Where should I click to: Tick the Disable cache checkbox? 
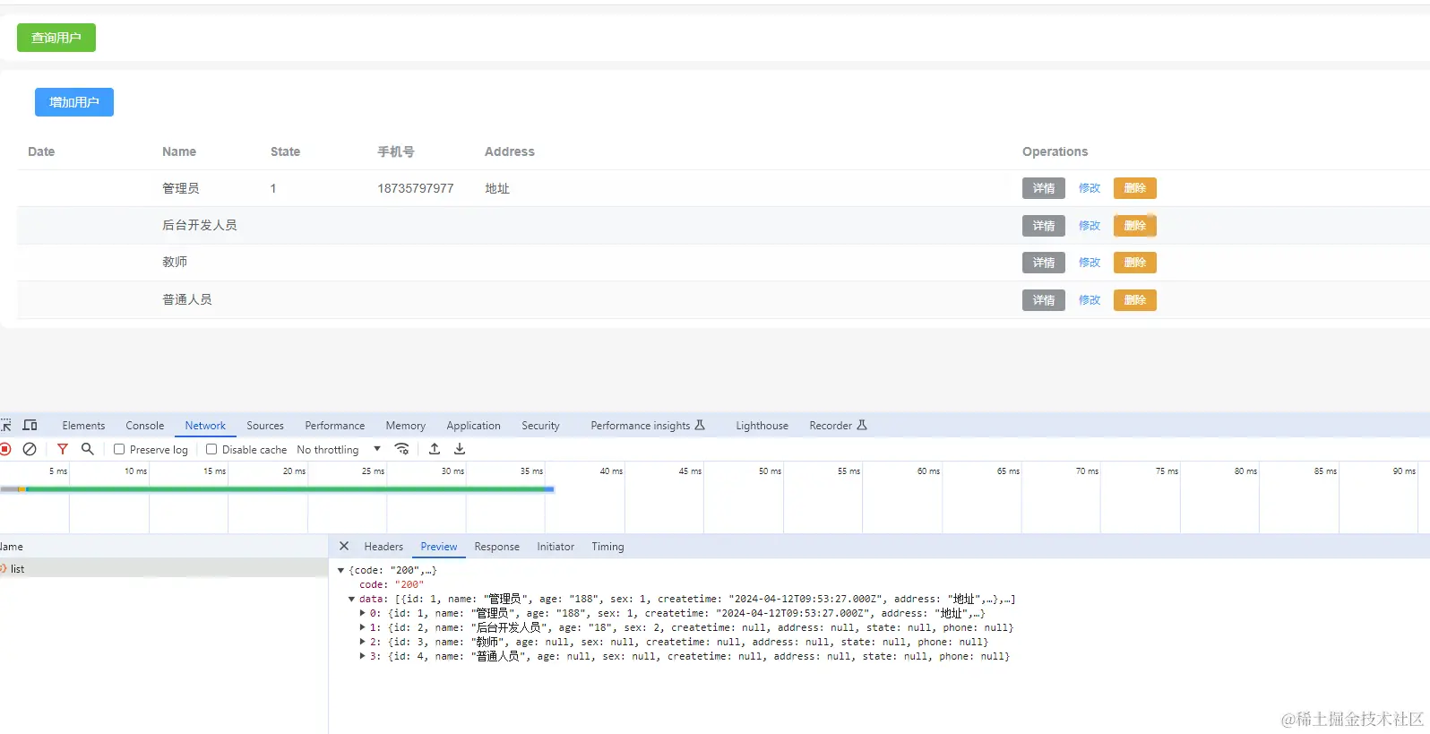[x=211, y=449]
